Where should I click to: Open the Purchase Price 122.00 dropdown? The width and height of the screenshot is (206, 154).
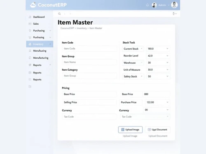(157, 102)
